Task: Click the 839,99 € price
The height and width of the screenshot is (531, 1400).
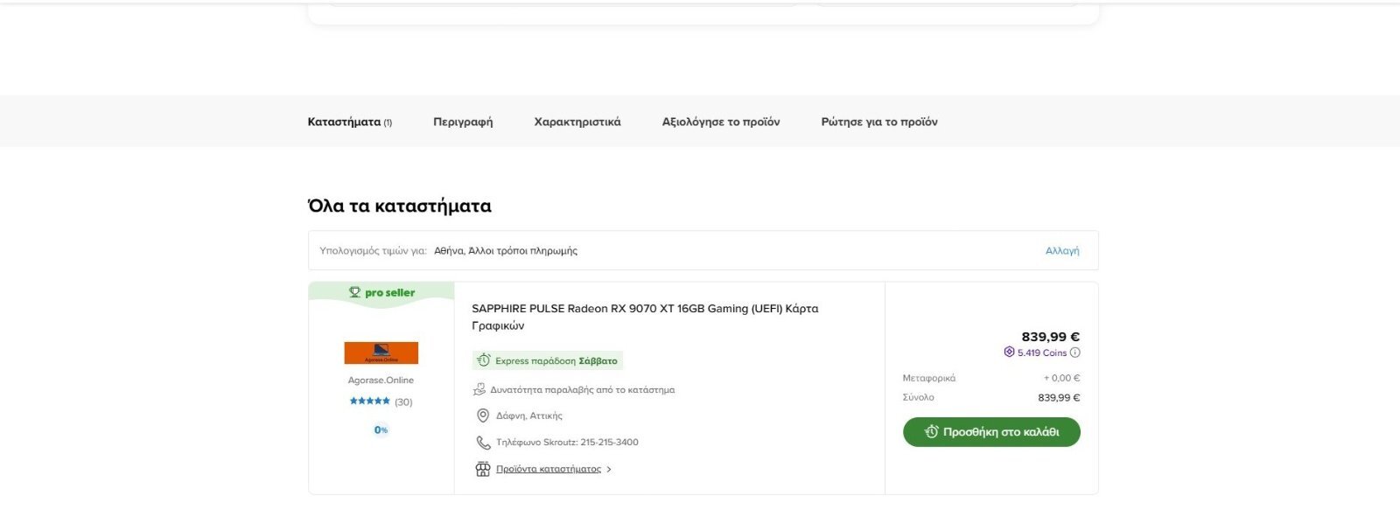Action: [1050, 336]
